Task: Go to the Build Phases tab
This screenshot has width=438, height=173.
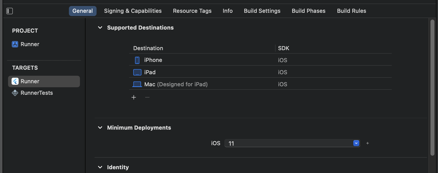Action: [309, 11]
